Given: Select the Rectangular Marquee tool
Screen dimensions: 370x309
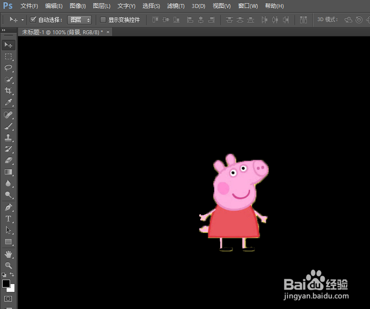Looking at the screenshot, I should click(x=8, y=57).
